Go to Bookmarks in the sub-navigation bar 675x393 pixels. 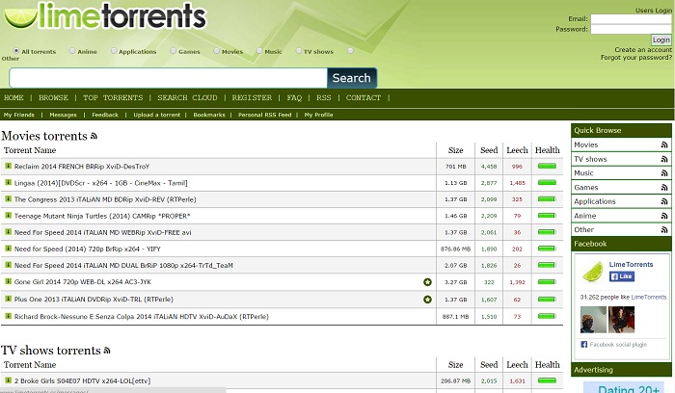[208, 115]
